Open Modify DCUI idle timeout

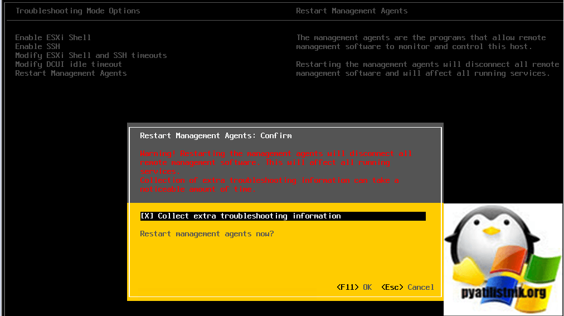pyautogui.click(x=69, y=64)
